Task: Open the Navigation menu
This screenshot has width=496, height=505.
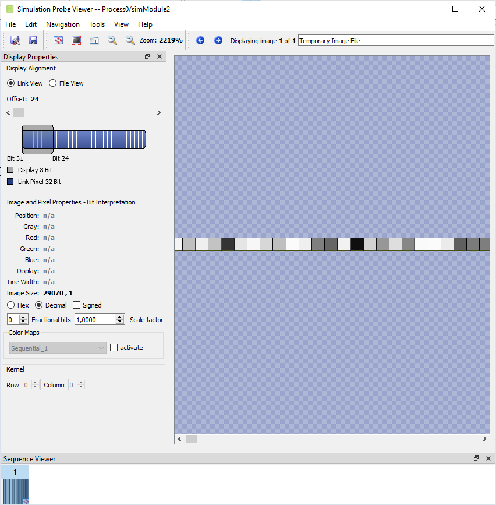Action: click(x=63, y=24)
